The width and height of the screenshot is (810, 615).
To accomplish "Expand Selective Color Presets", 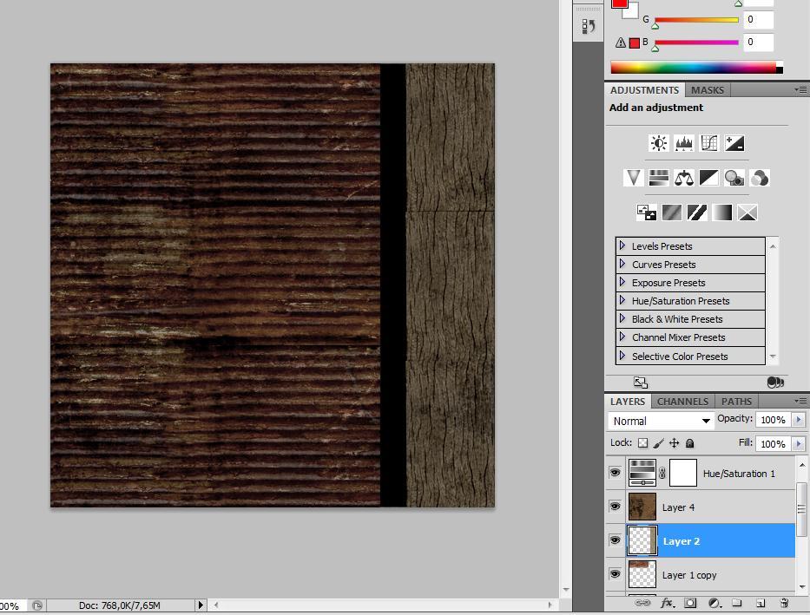I will point(622,356).
